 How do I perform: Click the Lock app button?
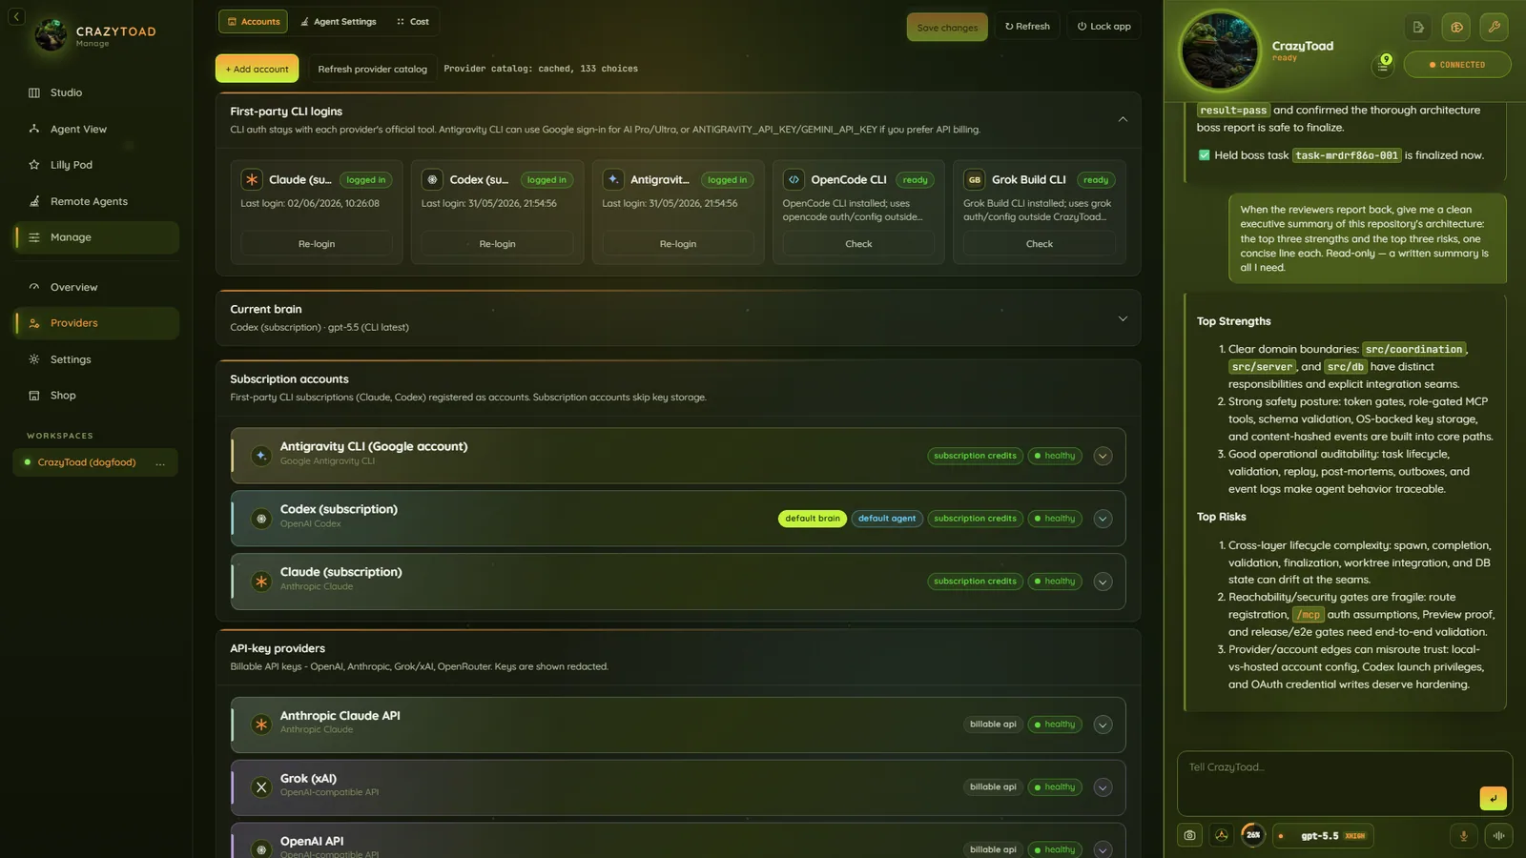tap(1103, 27)
